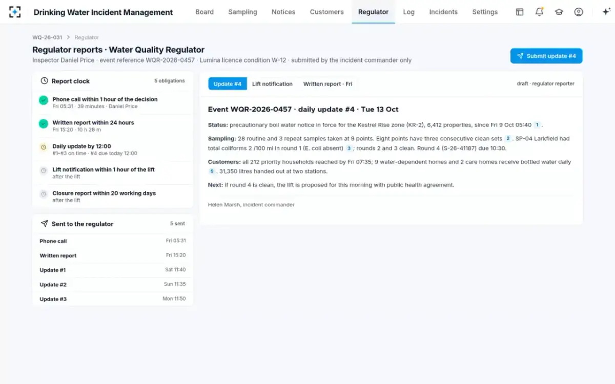The height and width of the screenshot is (384, 615).
Task: Click the Submit update #4 button
Action: (546, 56)
